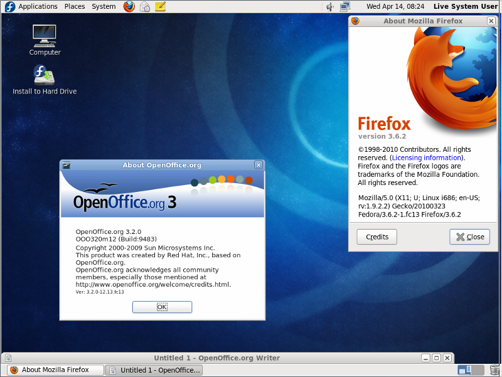Click the Credits button in About Firefox

[377, 237]
